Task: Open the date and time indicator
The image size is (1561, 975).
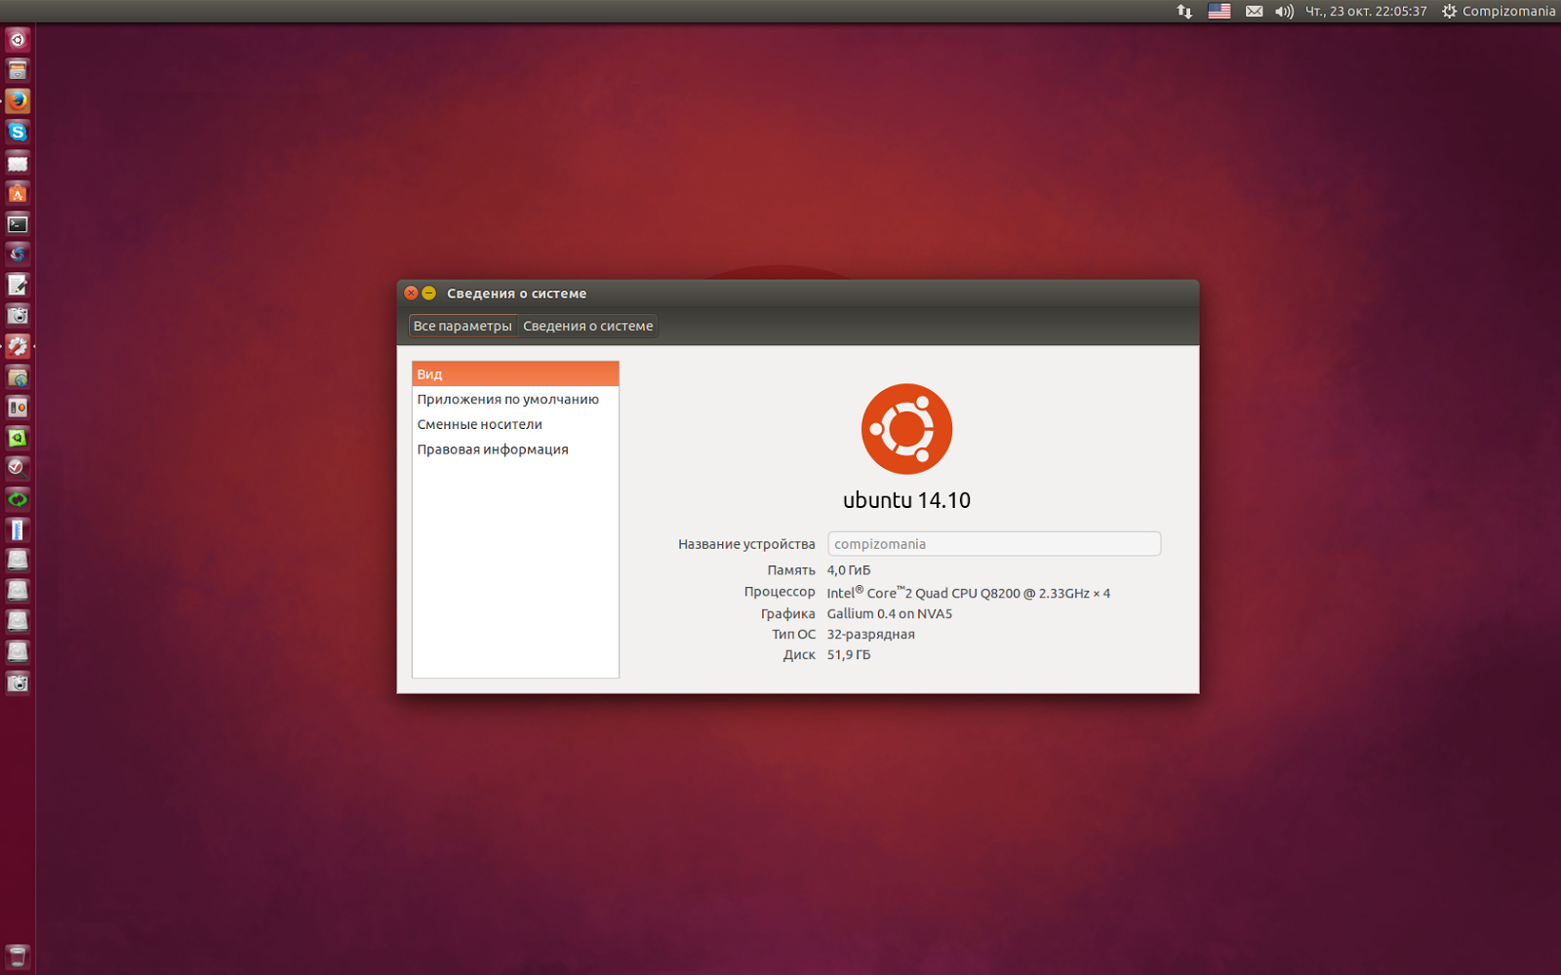Action: click(x=1366, y=12)
